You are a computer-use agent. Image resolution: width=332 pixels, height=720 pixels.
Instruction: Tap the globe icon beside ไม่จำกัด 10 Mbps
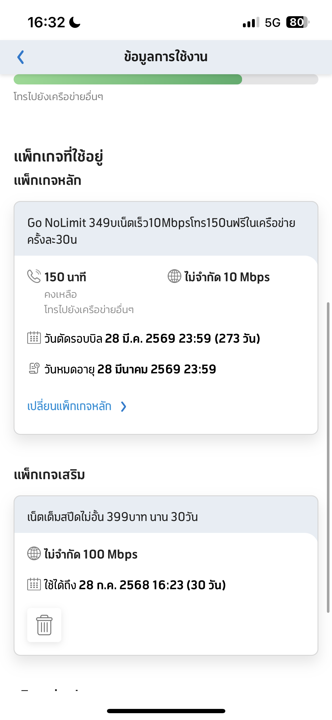[x=174, y=276]
